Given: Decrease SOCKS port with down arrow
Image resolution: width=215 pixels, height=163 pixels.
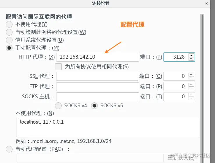Looking at the screenshot, I should (191, 99).
